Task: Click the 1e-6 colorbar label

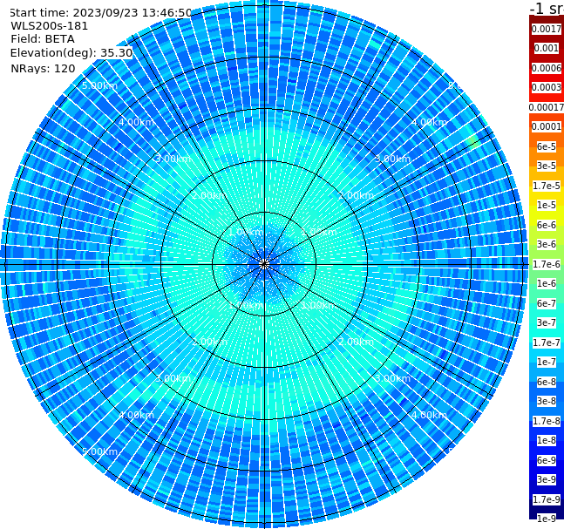Action: coord(547,283)
